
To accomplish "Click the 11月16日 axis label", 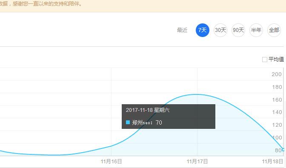I will [x=111, y=162].
